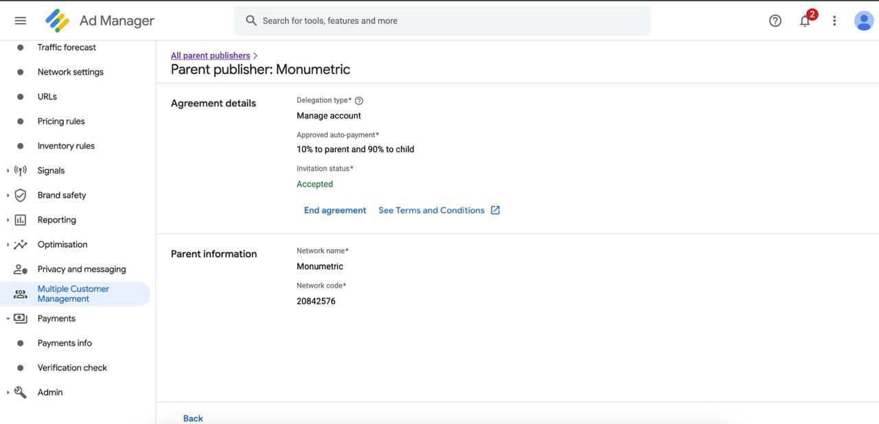Screen dimensions: 879x424
Task: Select Multiple Customer Management menu item
Action: [76, 294]
